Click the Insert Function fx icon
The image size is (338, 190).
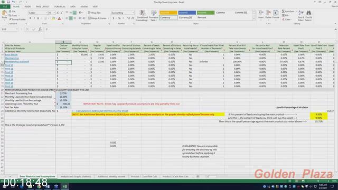[x=40, y=29]
